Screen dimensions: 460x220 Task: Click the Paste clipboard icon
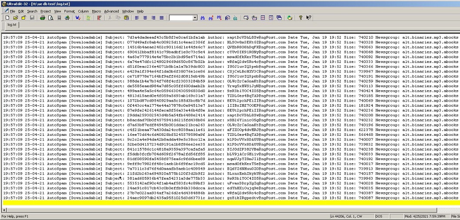point(126,18)
